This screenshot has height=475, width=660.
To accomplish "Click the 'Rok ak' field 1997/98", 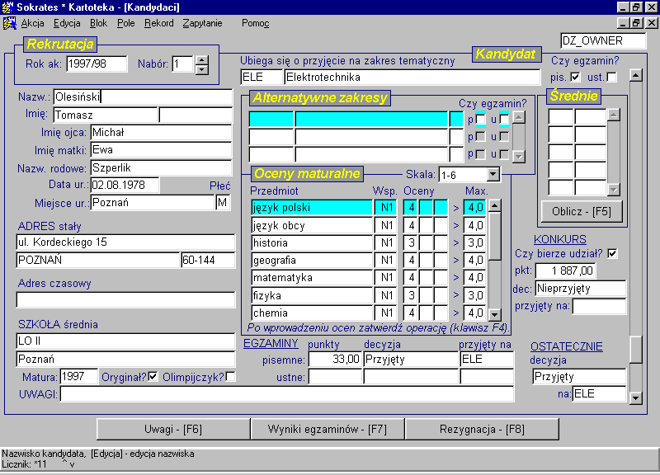I will coord(97,64).
